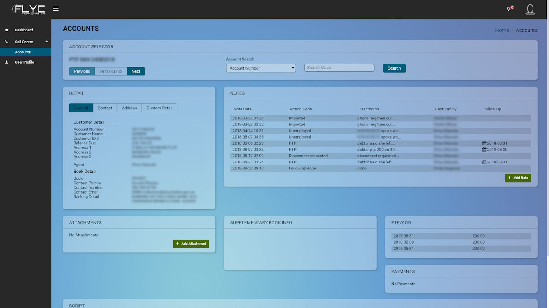This screenshot has height=308, width=549.
Task: Go to the Previous account
Action: [x=82, y=71]
